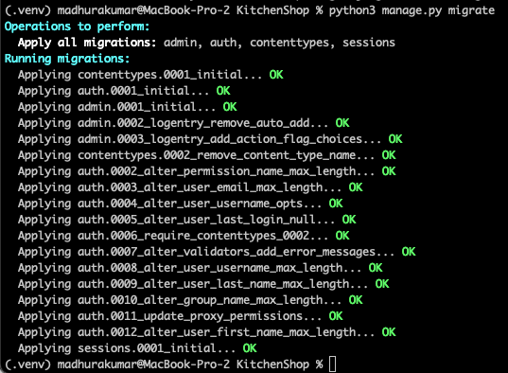Click the 'Operations to perform:' heading

click(77, 27)
